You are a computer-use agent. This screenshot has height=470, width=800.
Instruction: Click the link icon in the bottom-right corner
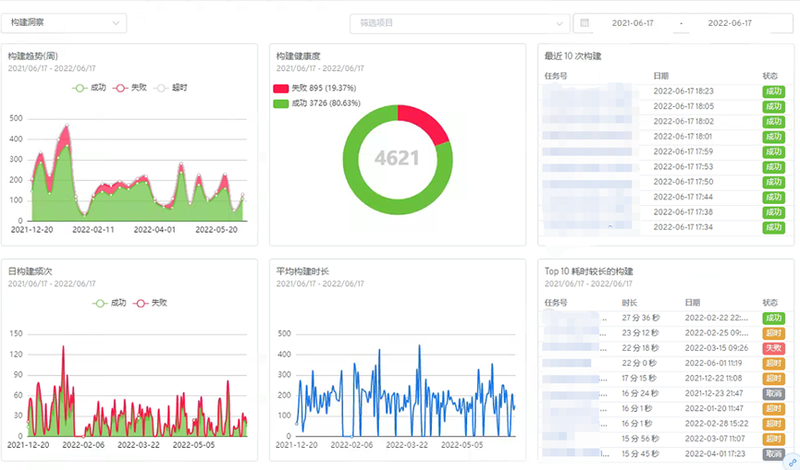coord(793,462)
